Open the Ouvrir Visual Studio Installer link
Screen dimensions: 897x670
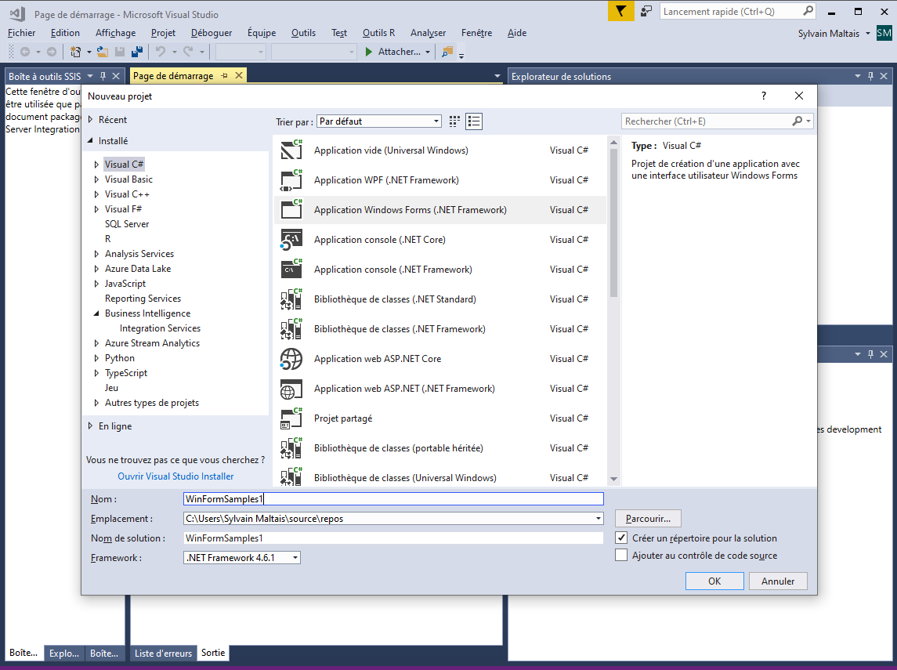coord(175,476)
